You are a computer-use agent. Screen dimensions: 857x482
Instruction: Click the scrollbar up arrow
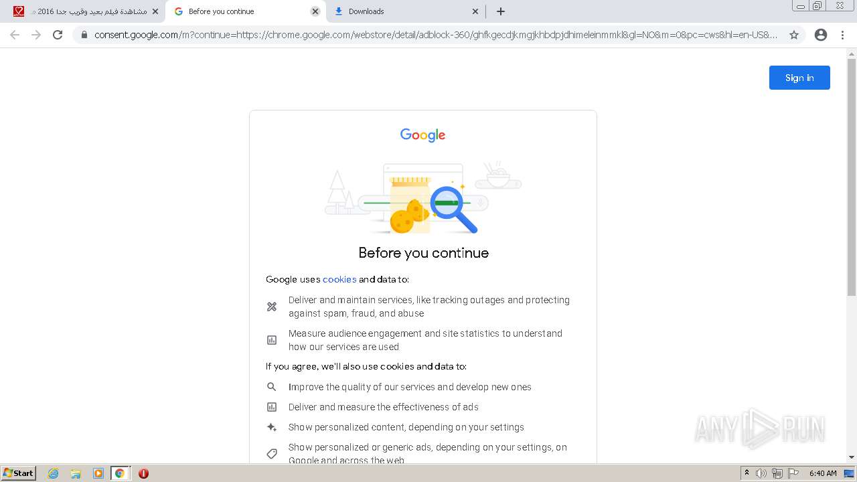click(x=852, y=54)
